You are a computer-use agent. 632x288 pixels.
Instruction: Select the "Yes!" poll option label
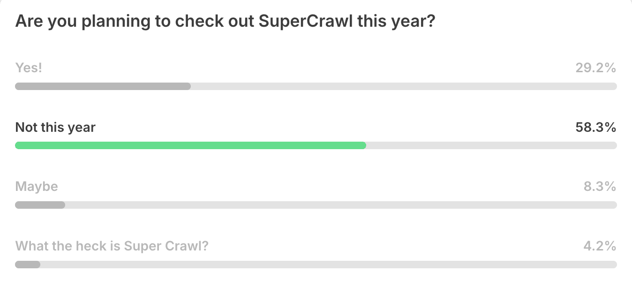29,68
